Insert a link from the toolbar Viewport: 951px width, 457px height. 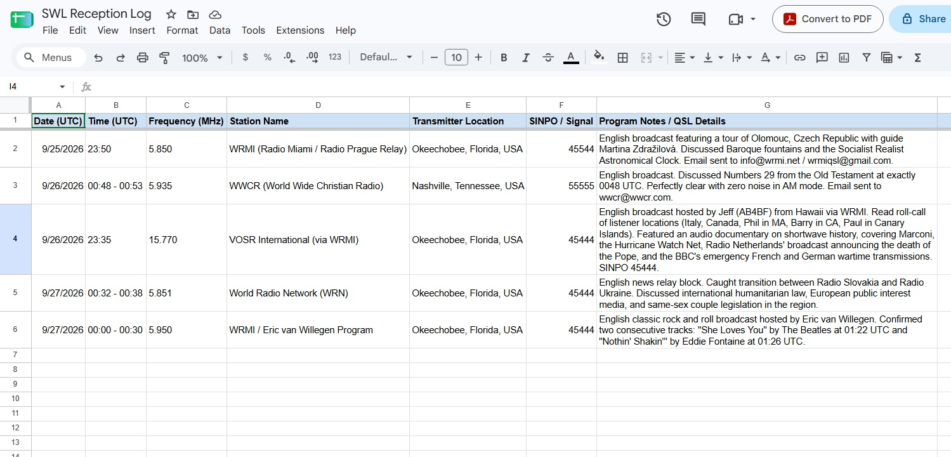[x=800, y=58]
